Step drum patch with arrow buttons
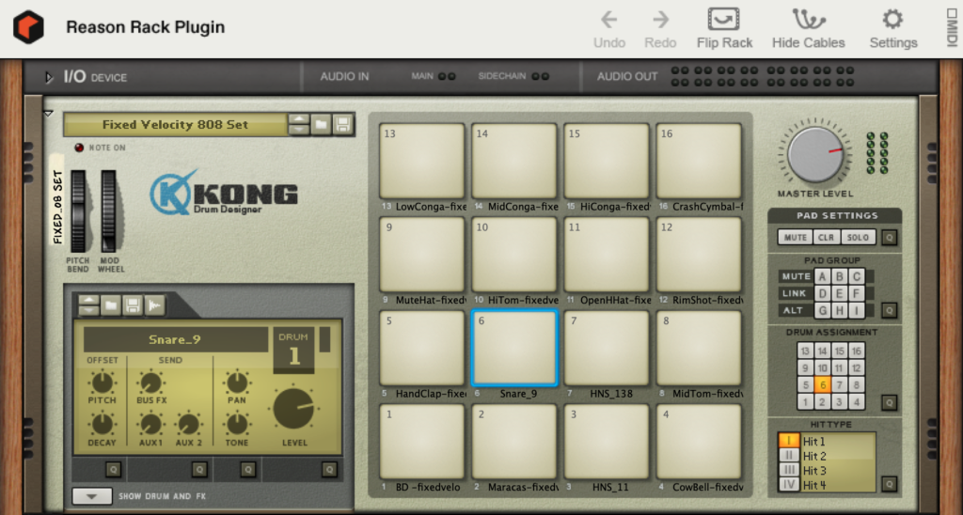 coord(88,305)
